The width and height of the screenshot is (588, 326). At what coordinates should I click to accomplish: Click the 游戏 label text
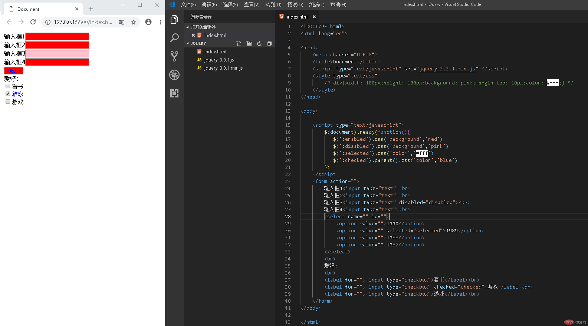tap(17, 102)
